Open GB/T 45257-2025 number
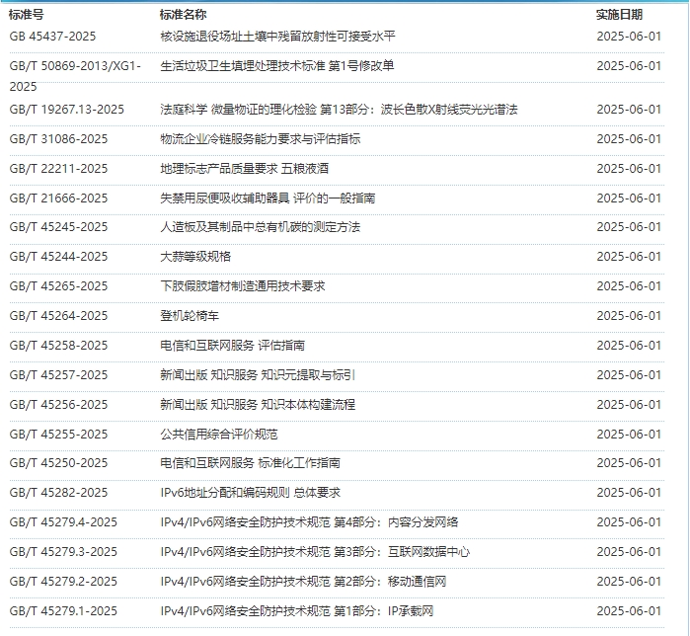Screen dimensions: 690x636 click(58, 375)
